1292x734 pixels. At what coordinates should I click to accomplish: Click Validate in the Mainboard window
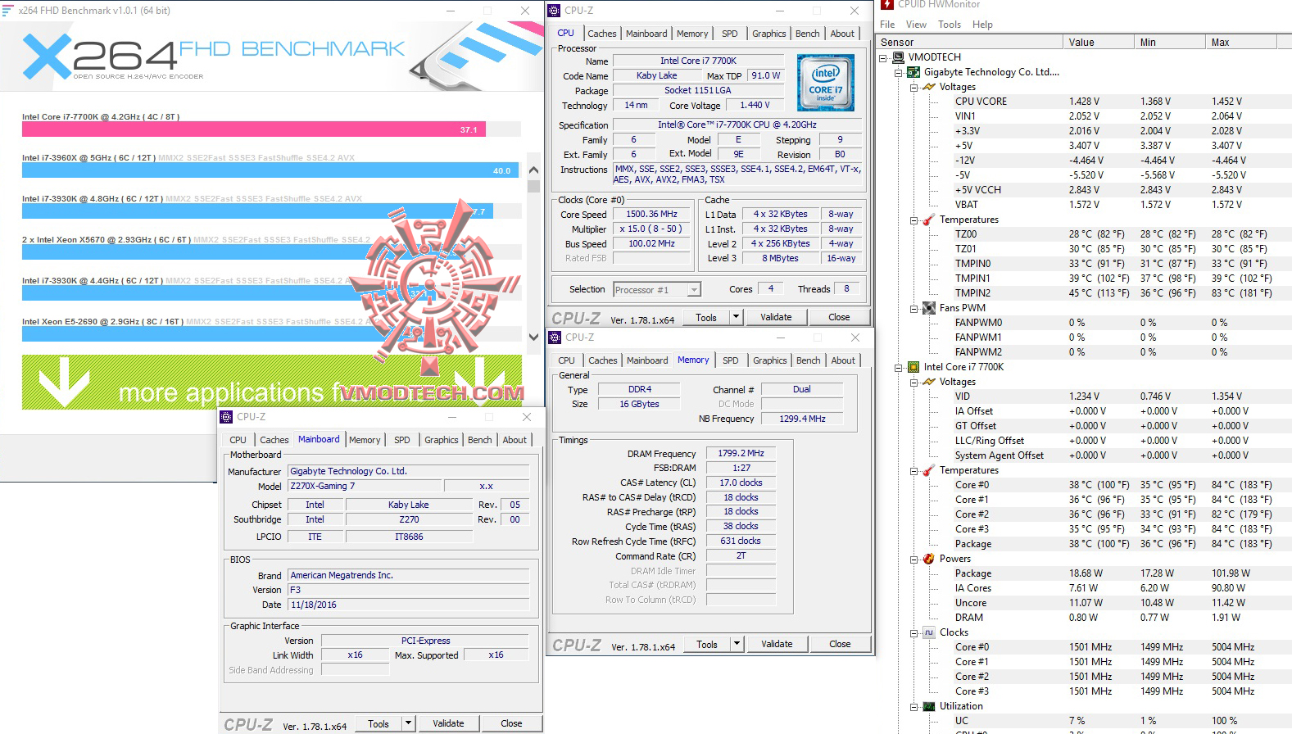pyautogui.click(x=448, y=723)
